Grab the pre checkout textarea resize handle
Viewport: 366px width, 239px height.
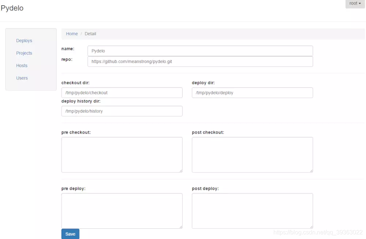coord(181,171)
